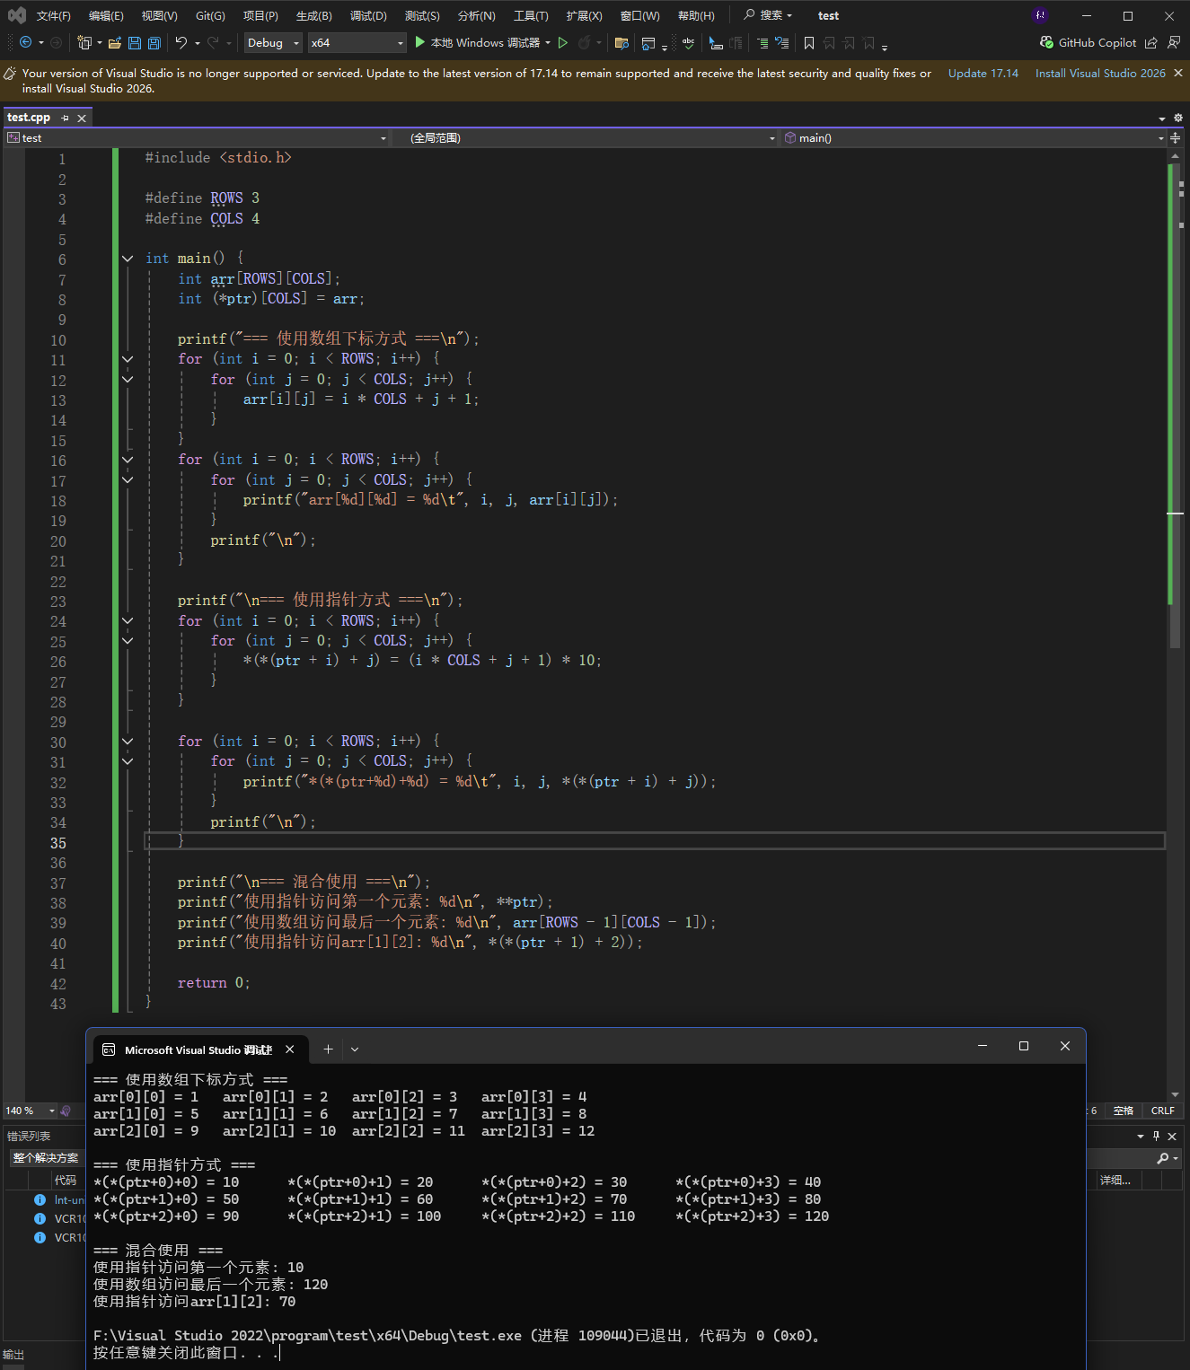The image size is (1190, 1370).
Task: Click the error list search magnifier icon
Action: 1163,1158
